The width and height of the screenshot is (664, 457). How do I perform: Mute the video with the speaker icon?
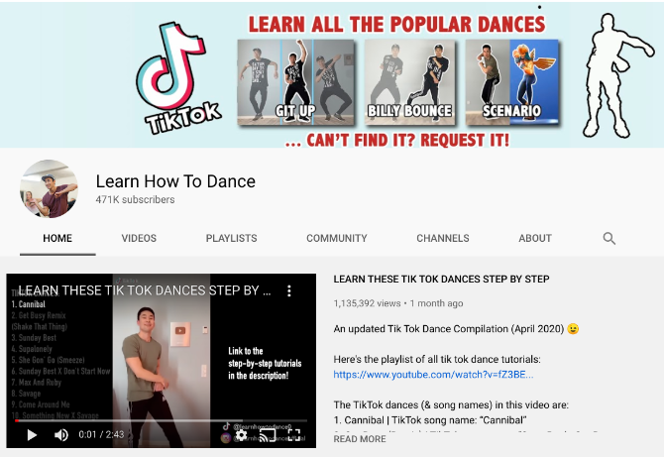(x=61, y=434)
